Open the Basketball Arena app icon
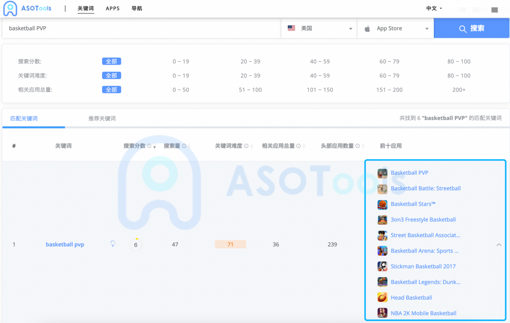This screenshot has height=323, width=510. click(x=382, y=251)
